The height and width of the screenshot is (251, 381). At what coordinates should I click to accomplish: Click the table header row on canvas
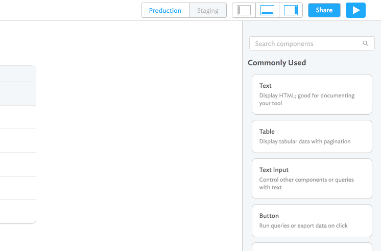(17, 74)
